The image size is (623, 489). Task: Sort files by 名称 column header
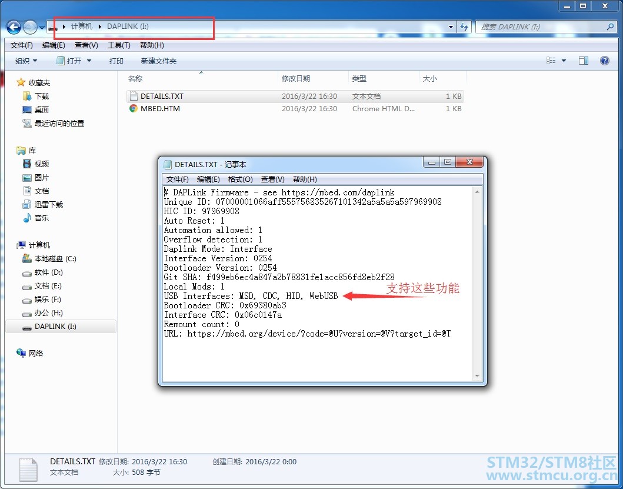[x=201, y=78]
